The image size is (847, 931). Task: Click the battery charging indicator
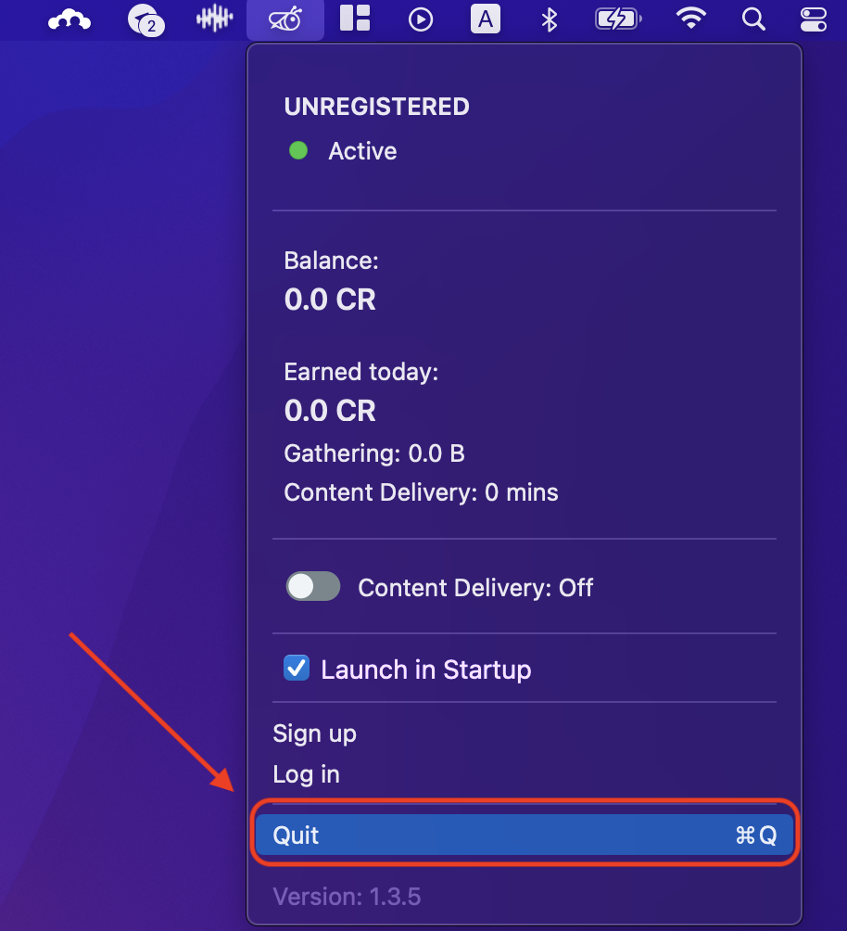pos(618,19)
